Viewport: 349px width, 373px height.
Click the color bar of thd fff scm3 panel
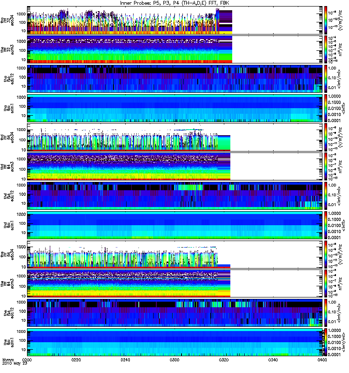point(326,166)
